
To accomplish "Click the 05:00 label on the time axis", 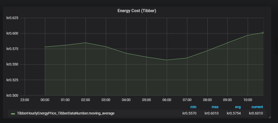I will pyautogui.click(x=146, y=100).
